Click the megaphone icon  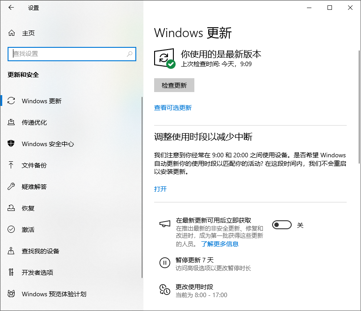click(x=165, y=224)
